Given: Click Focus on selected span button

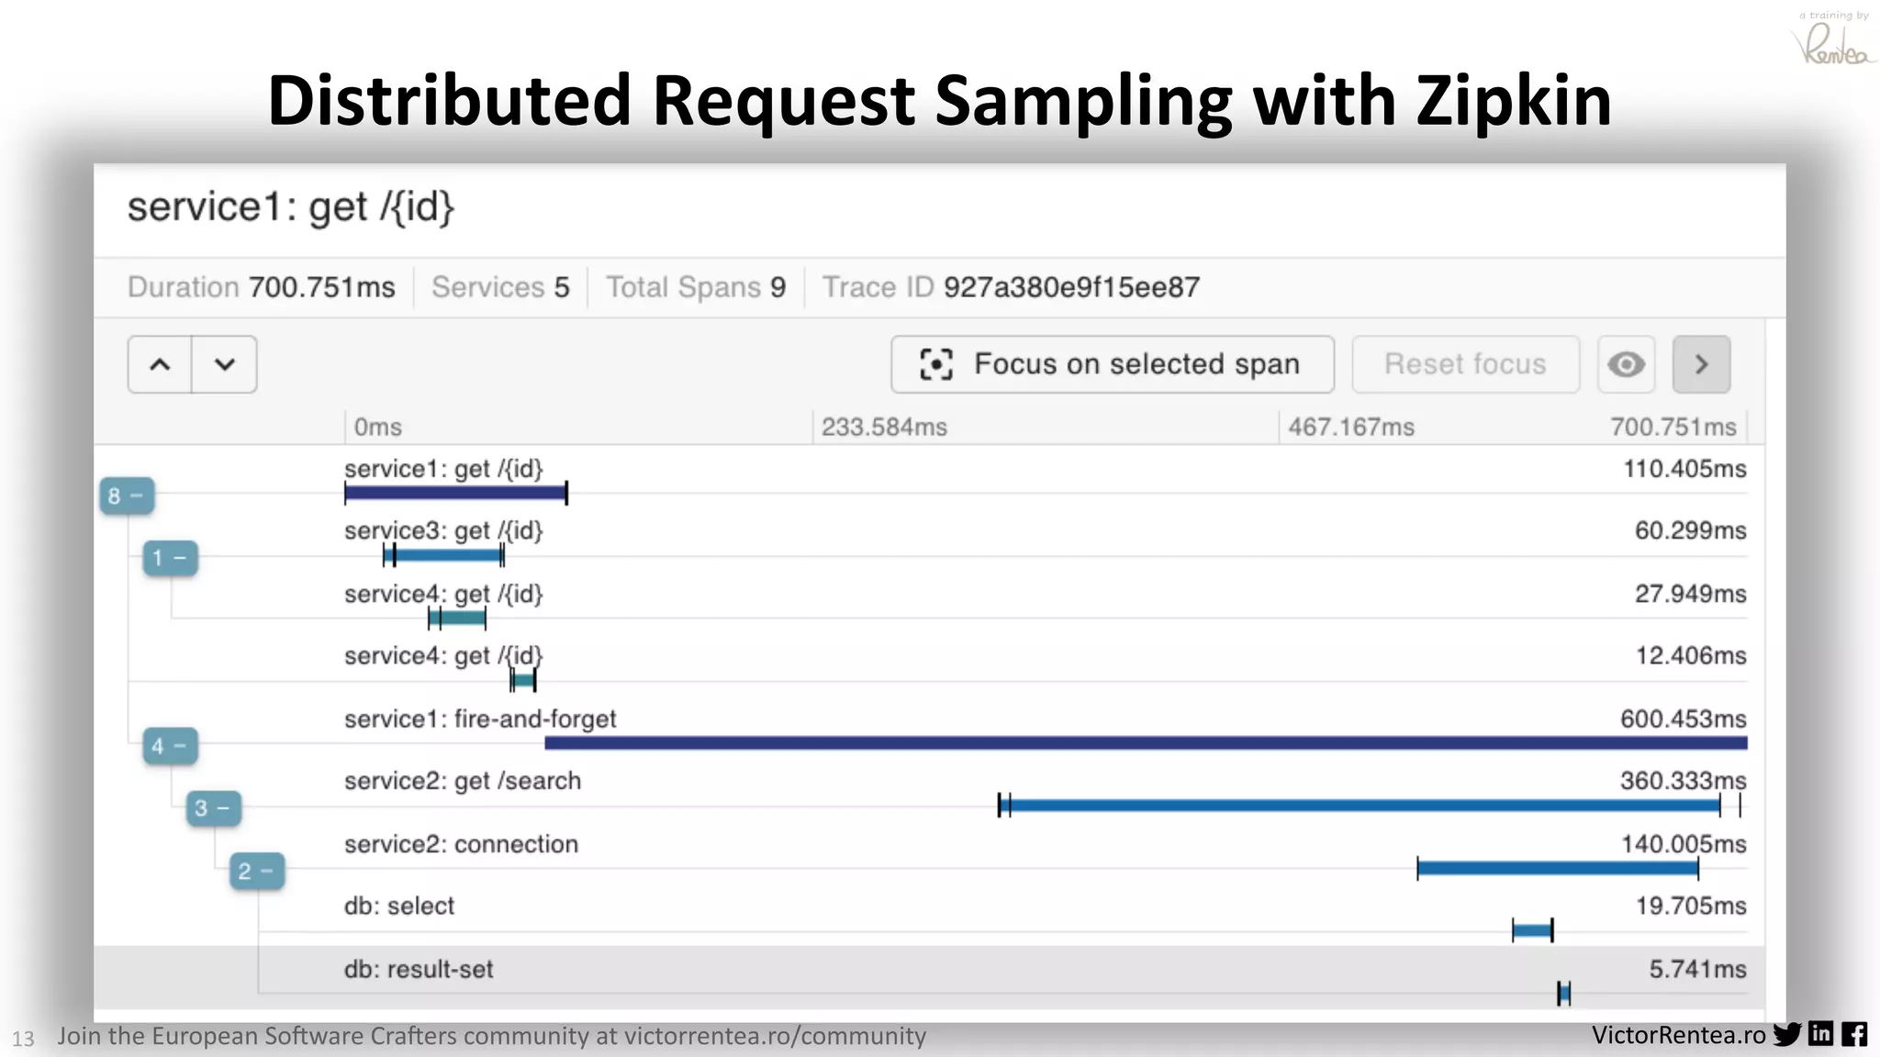Looking at the screenshot, I should tap(1113, 364).
